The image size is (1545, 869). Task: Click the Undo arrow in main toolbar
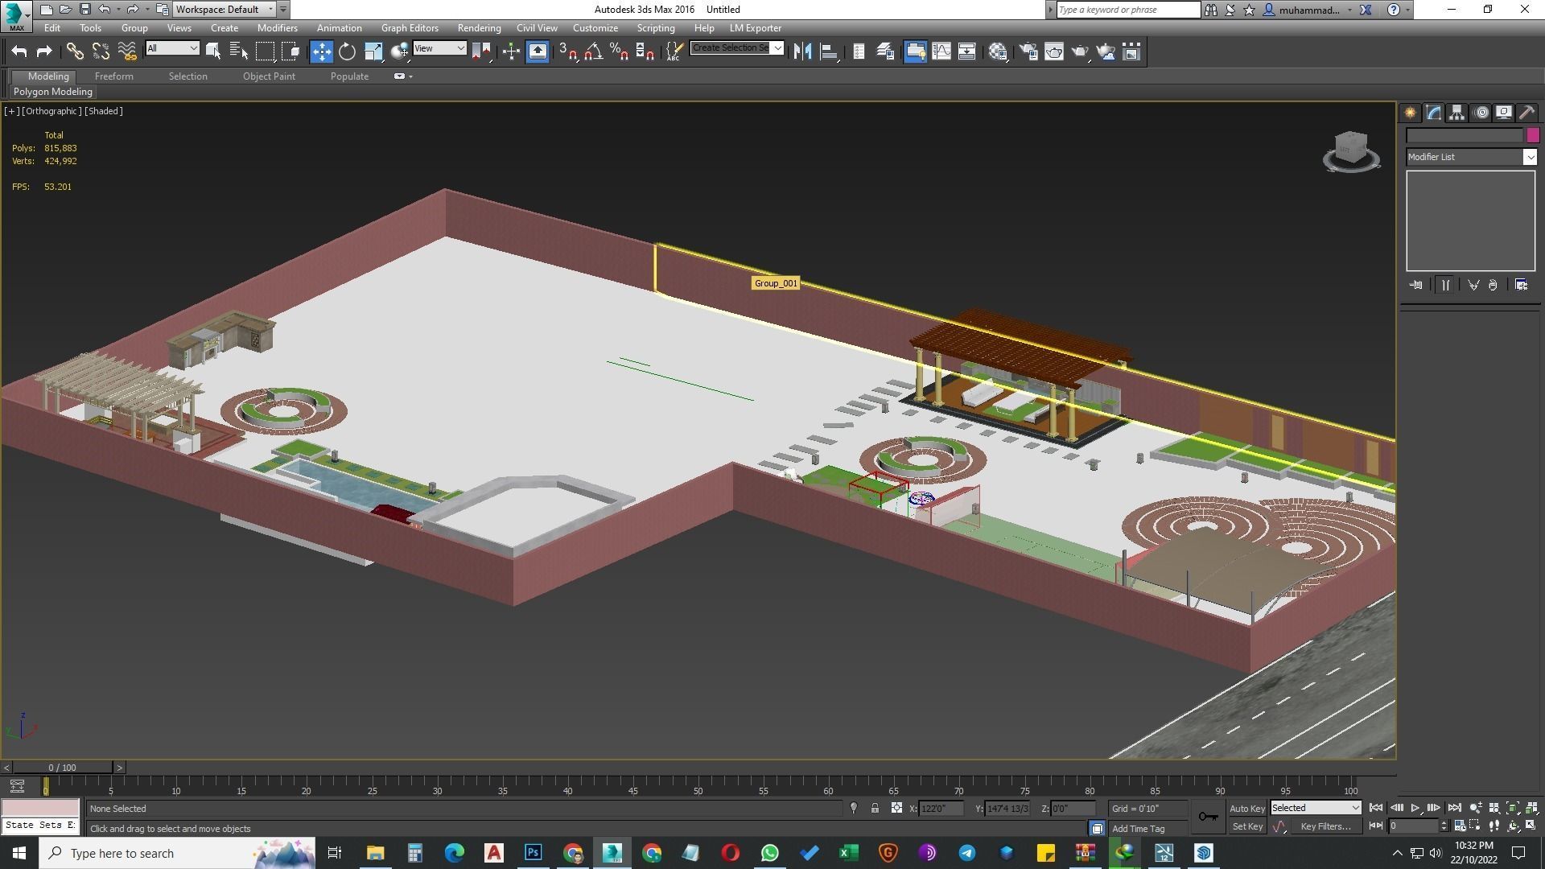19,52
